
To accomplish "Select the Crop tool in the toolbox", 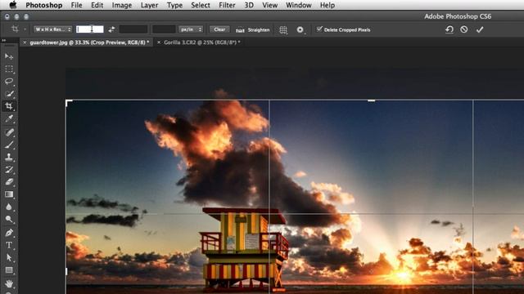I will (x=9, y=106).
